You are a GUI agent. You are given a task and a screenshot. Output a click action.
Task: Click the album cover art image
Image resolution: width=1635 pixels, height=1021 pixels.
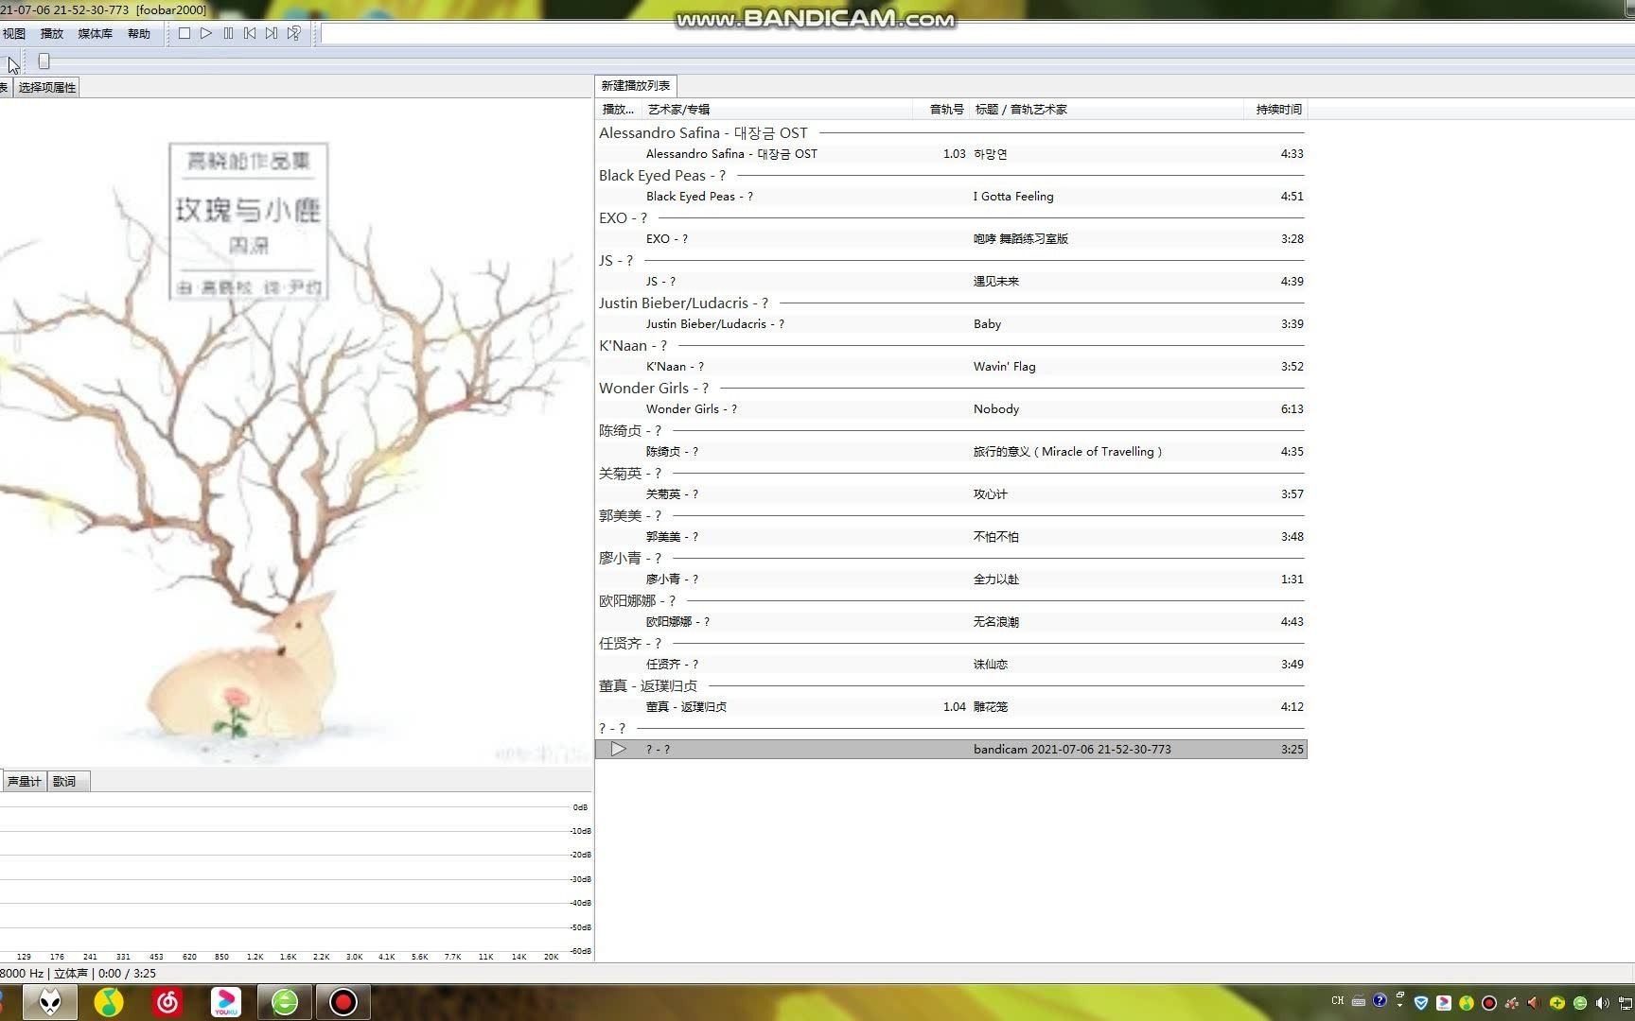[x=295, y=432]
